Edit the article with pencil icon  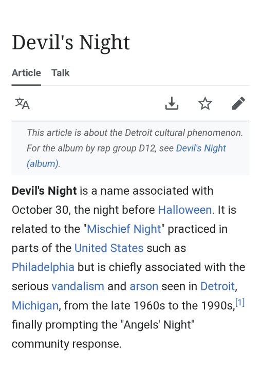[238, 103]
